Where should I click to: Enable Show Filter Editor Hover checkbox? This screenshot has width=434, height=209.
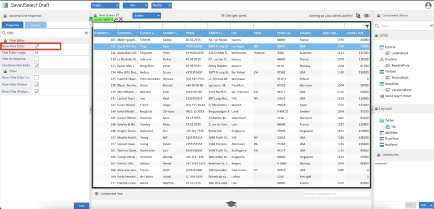tap(37, 78)
